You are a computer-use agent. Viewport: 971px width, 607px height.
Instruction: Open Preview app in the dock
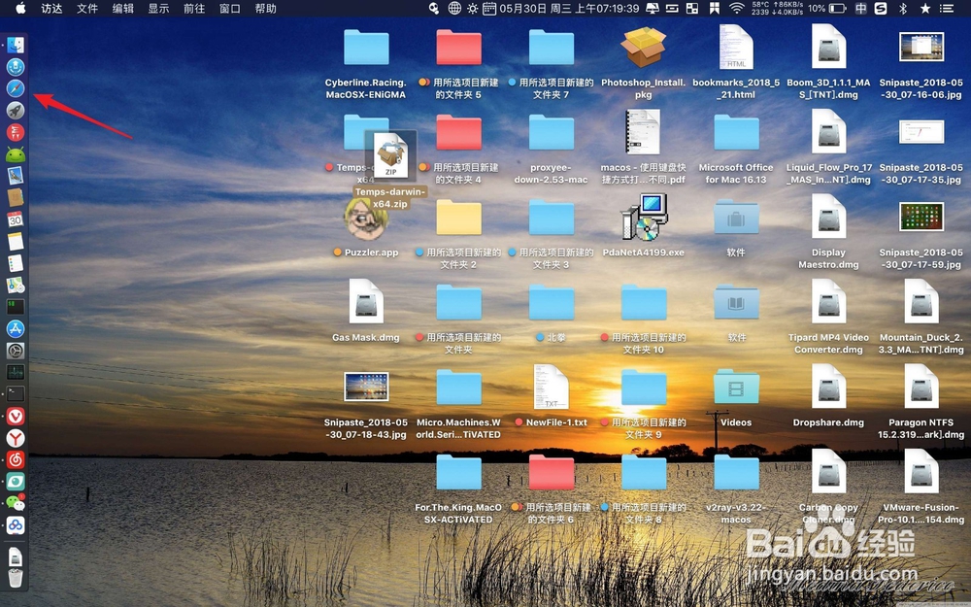[x=16, y=176]
